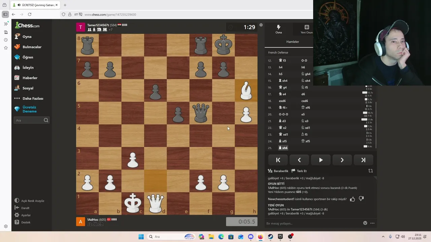
Task: Toggle browser sidebar panel button
Action: click(x=5, y=14)
